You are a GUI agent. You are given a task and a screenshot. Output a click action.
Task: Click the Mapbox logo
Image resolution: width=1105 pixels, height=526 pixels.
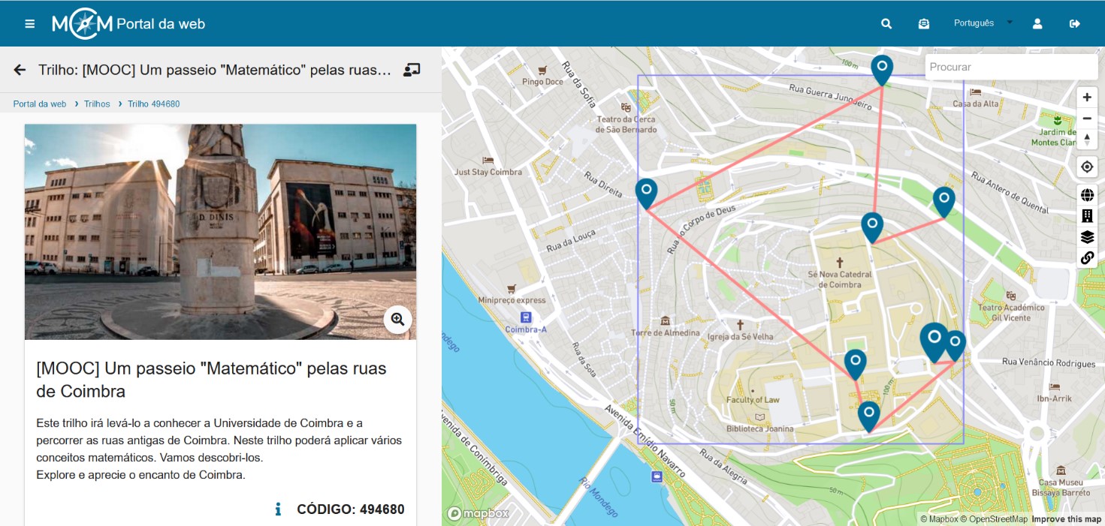tap(479, 514)
